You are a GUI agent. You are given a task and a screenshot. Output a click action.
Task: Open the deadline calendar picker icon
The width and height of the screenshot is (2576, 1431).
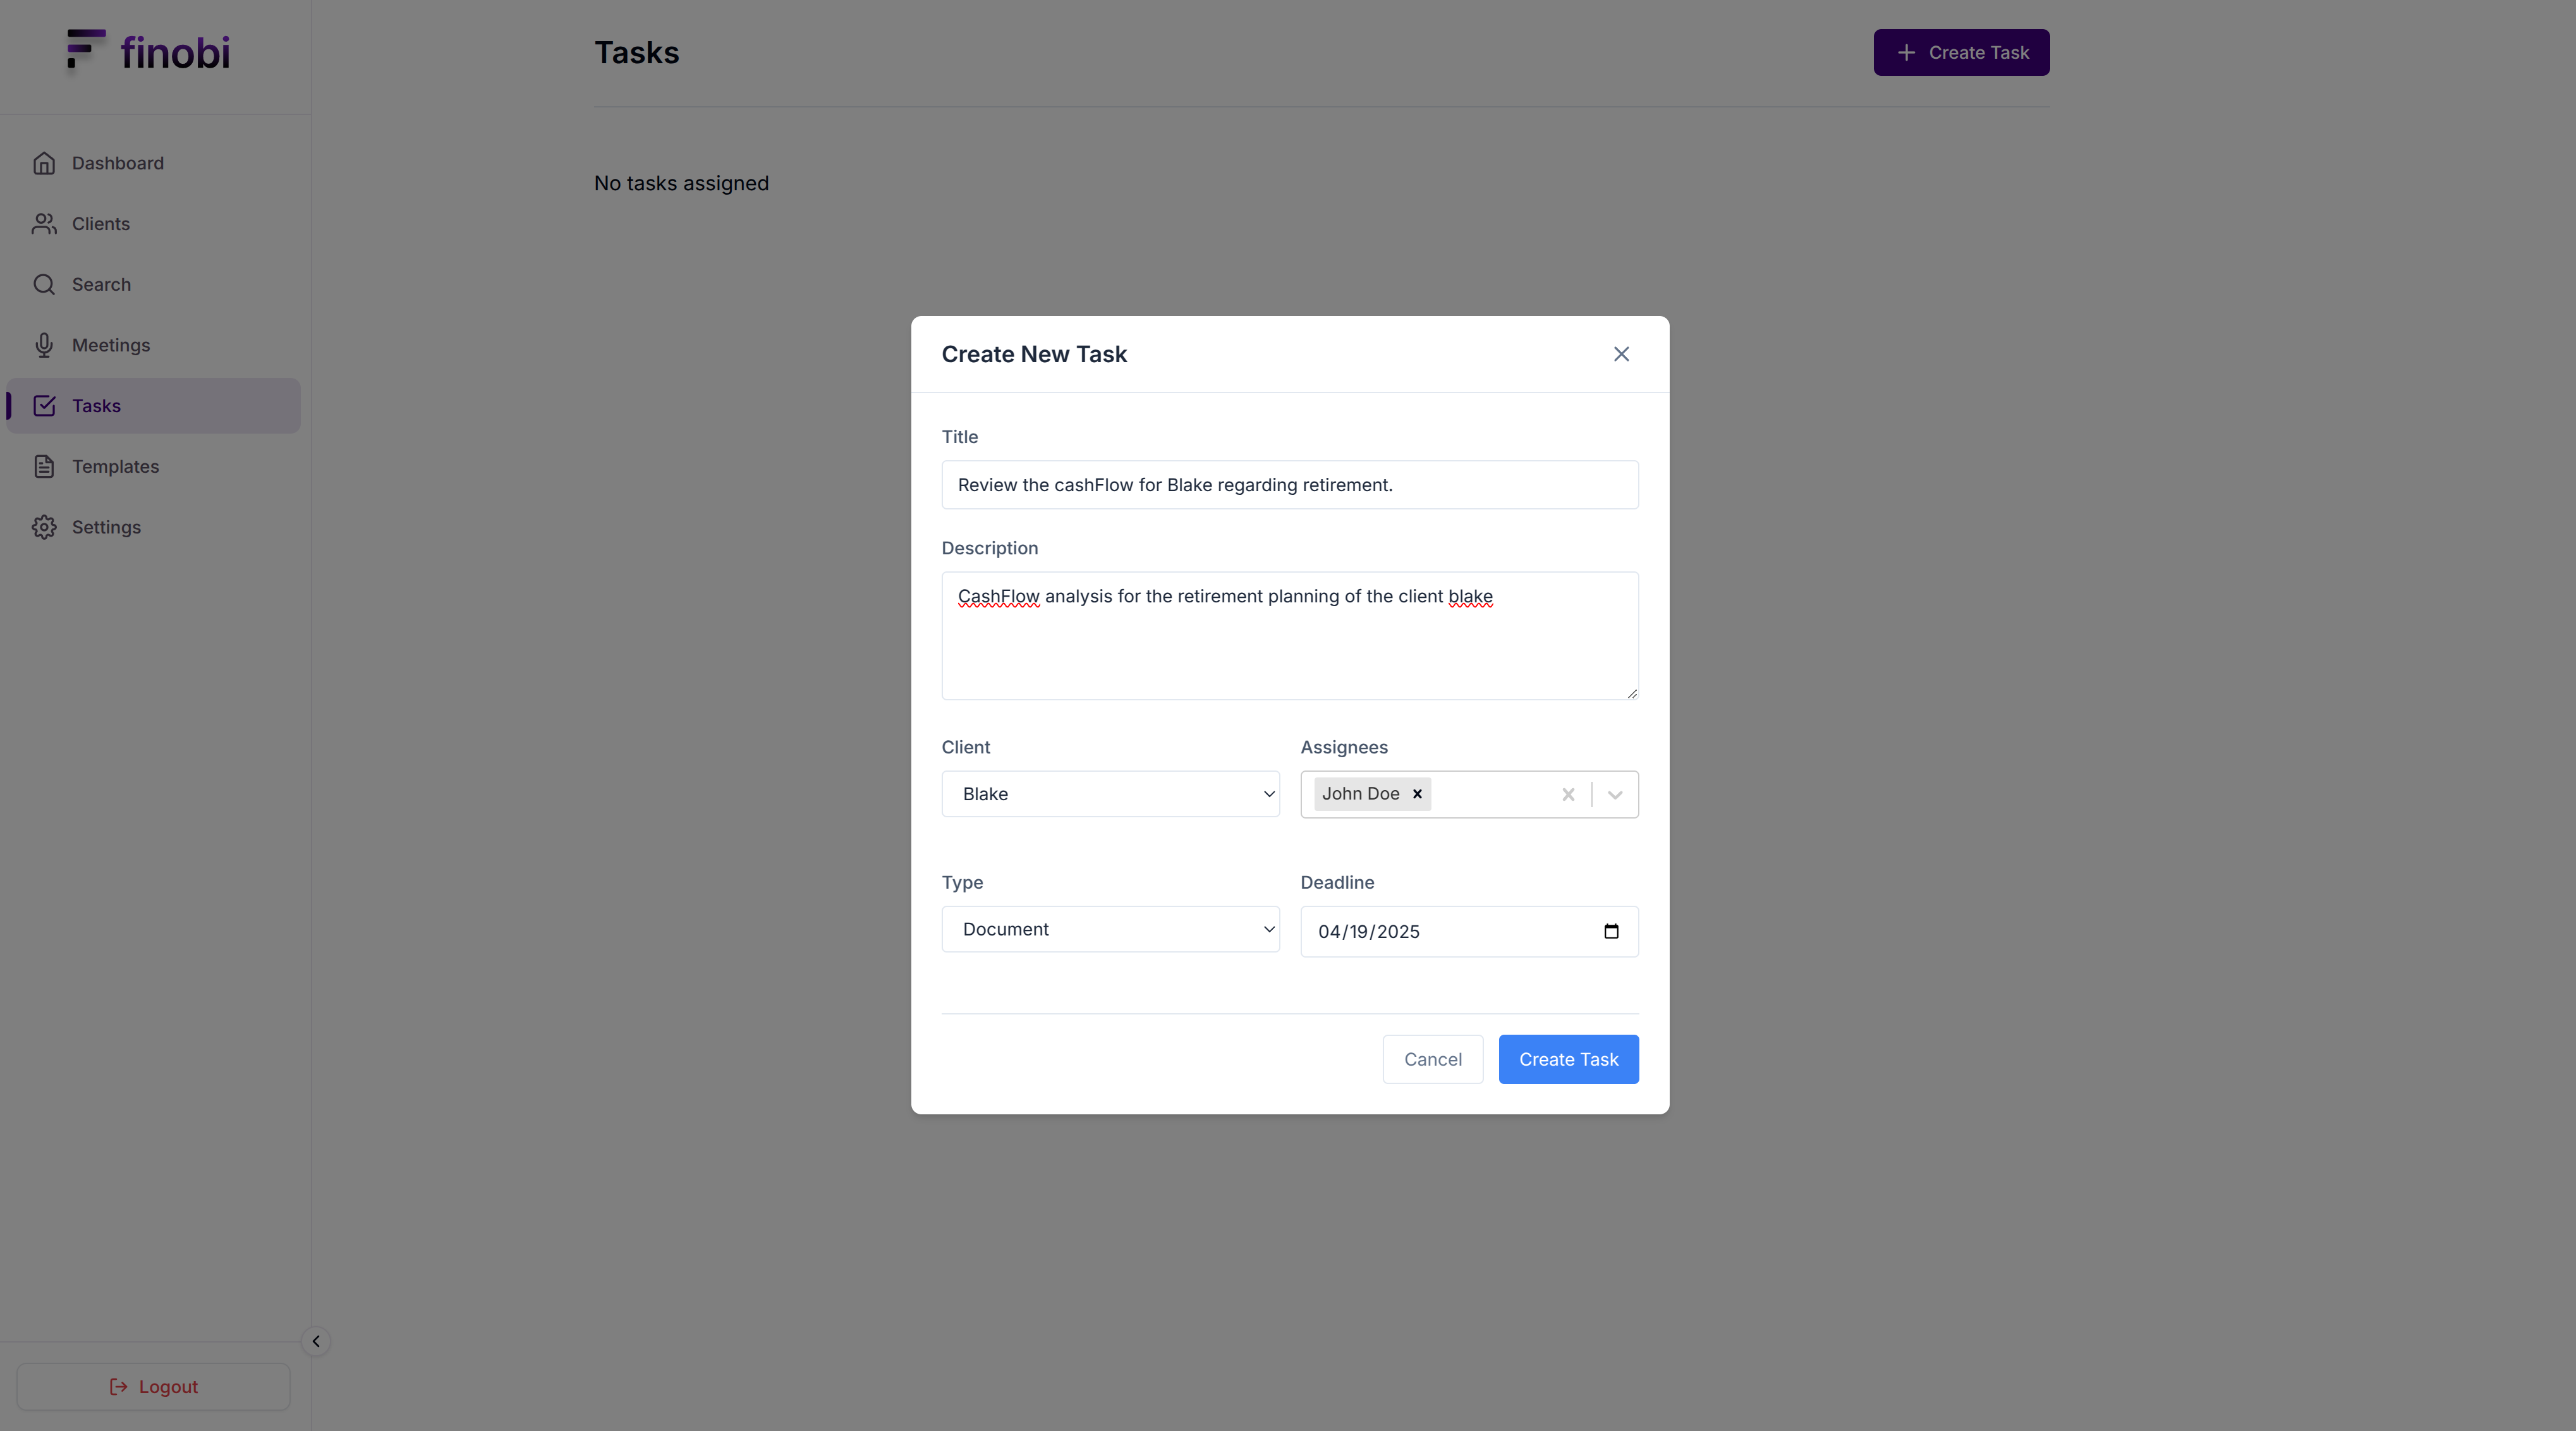pyautogui.click(x=1611, y=931)
